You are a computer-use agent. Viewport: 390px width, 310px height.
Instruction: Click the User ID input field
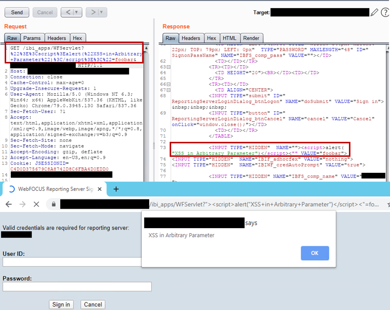(72, 262)
